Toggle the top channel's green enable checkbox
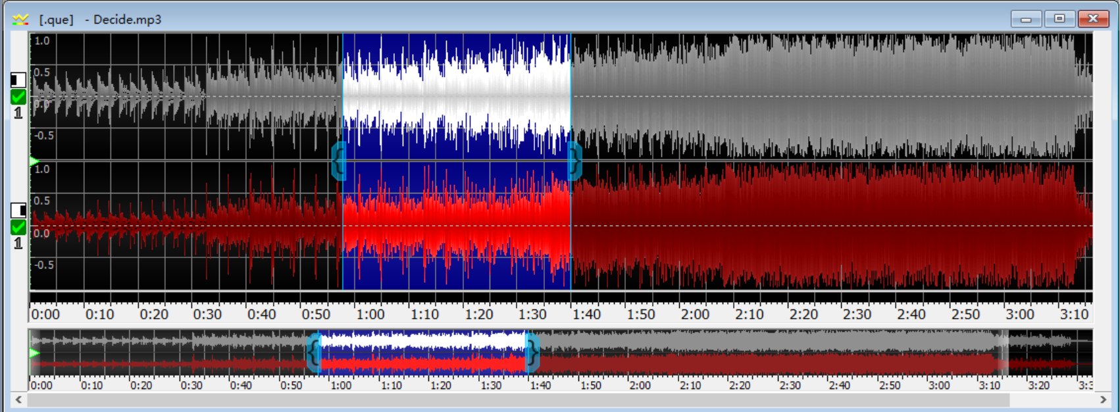1120x412 pixels. click(x=18, y=97)
